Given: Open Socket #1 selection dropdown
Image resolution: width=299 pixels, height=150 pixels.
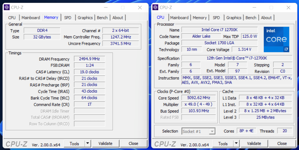Looking at the screenshot, I should (198, 131).
